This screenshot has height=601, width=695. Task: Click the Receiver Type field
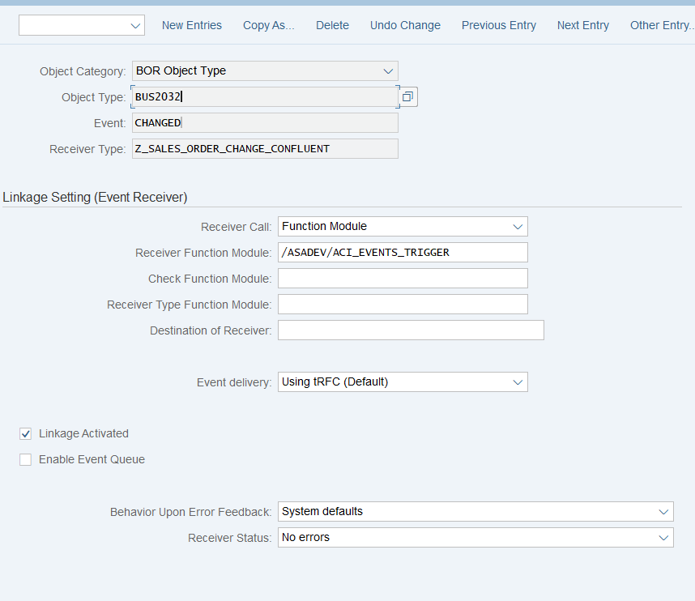[265, 148]
